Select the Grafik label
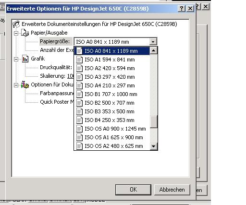The height and width of the screenshot is (205, 246). click(38, 59)
